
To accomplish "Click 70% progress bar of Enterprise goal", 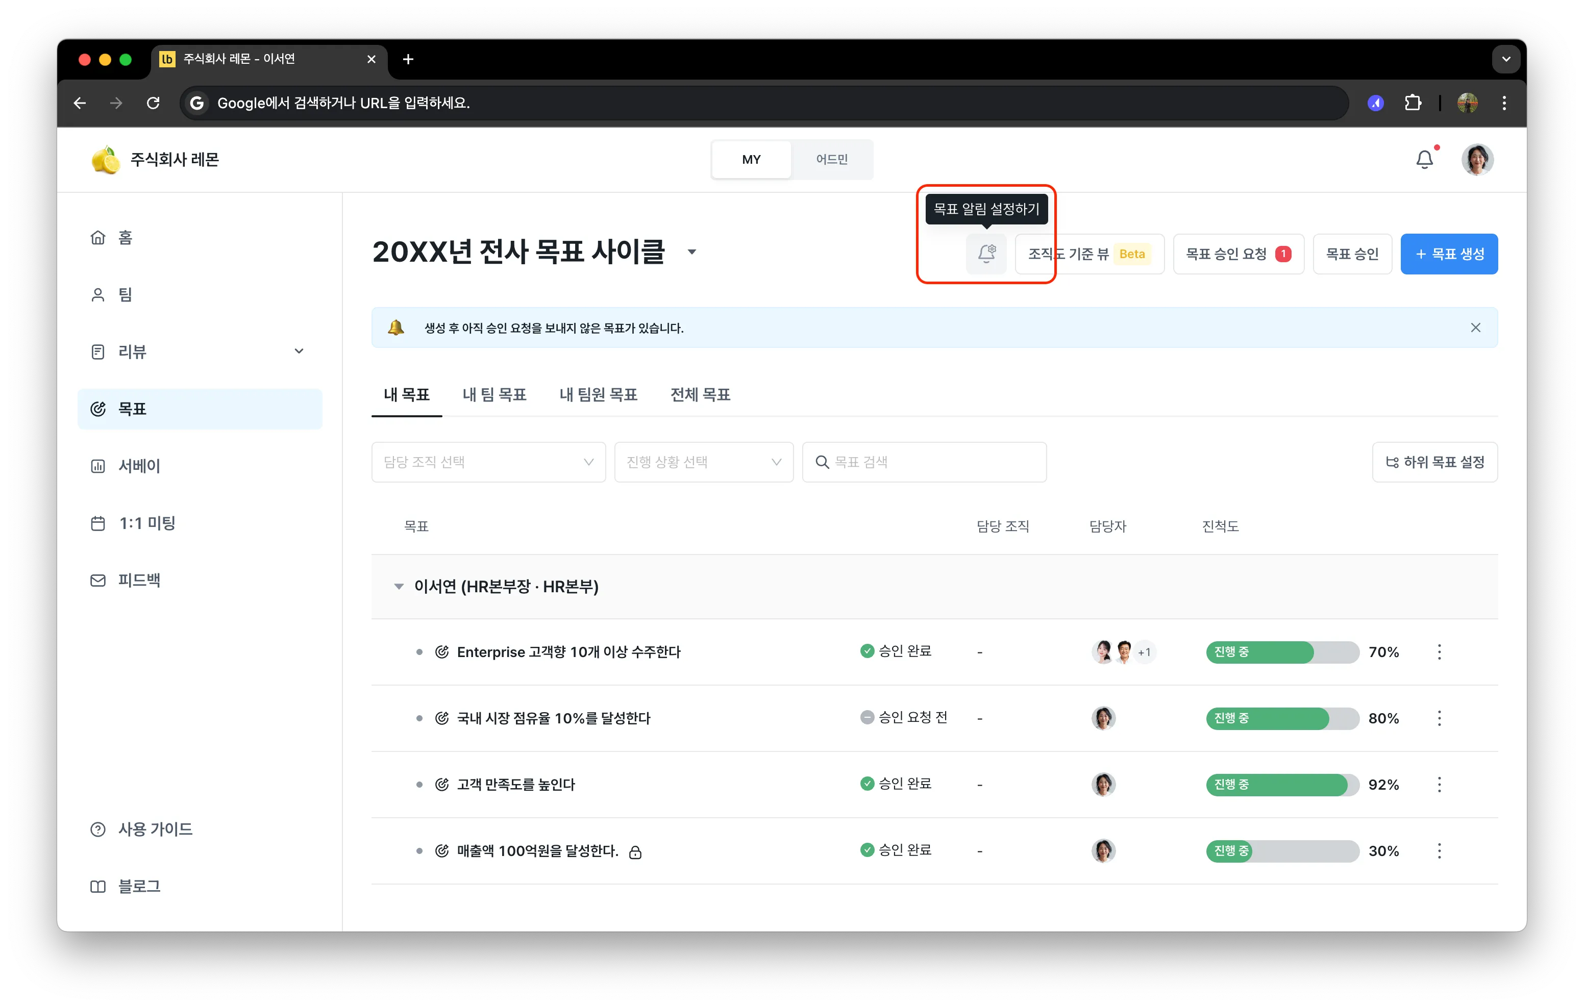I will coord(1282,652).
